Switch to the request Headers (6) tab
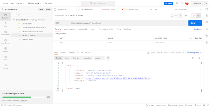210x107 pixels. (83, 29)
